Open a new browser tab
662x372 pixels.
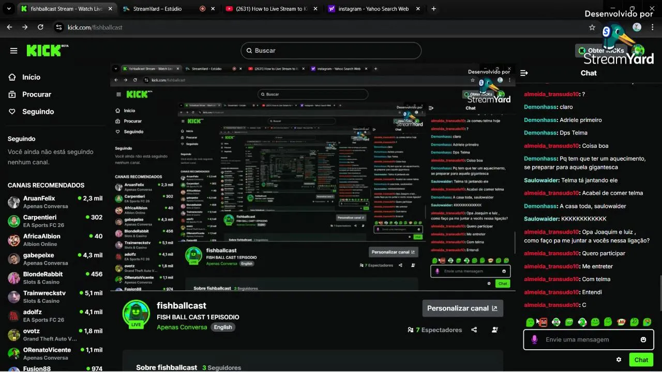(x=433, y=9)
